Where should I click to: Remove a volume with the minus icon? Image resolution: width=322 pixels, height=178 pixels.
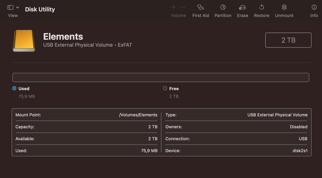[183, 7]
